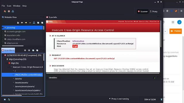
Task: Click the red stop scan toolbar icon
Action: coord(9,11)
